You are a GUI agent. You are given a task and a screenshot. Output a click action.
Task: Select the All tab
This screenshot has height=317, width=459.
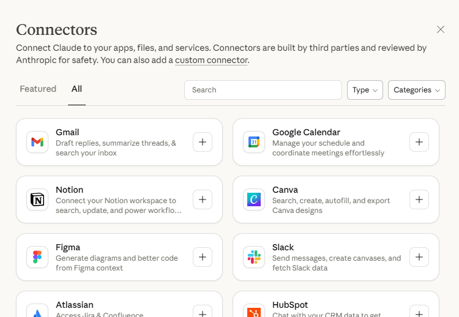(76, 89)
